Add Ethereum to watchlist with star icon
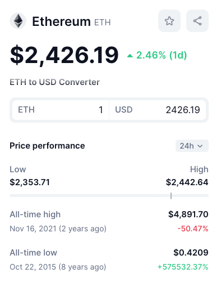 pos(169,21)
